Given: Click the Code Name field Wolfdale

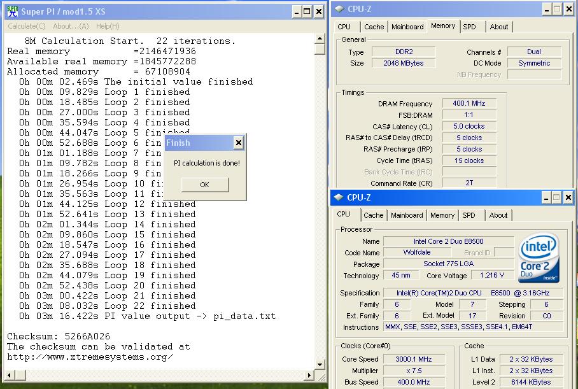Looking at the screenshot, I should [x=417, y=253].
